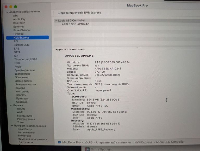Open PCI hardware info
Screen dimensions: 200x151
(16, 41)
